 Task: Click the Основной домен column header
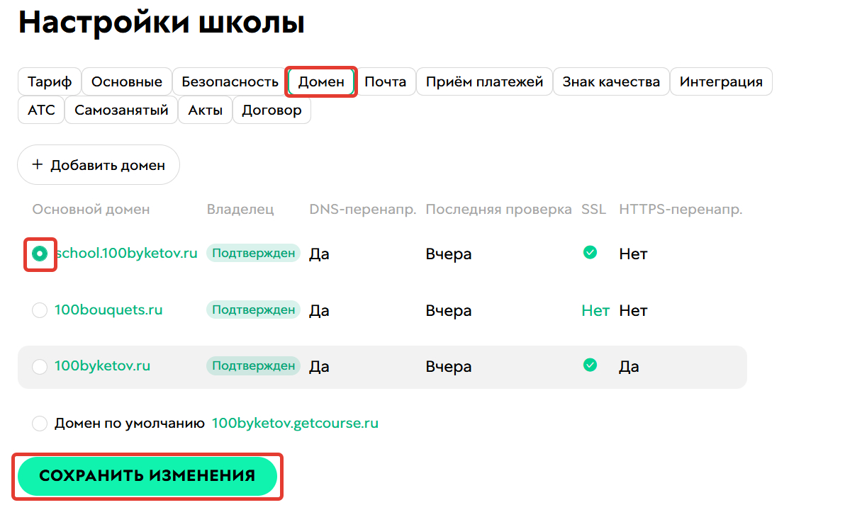click(x=91, y=209)
